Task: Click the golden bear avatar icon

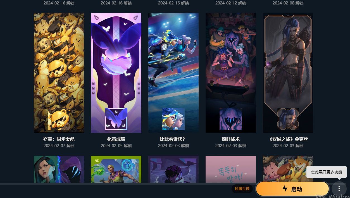Action: pyautogui.click(x=59, y=119)
